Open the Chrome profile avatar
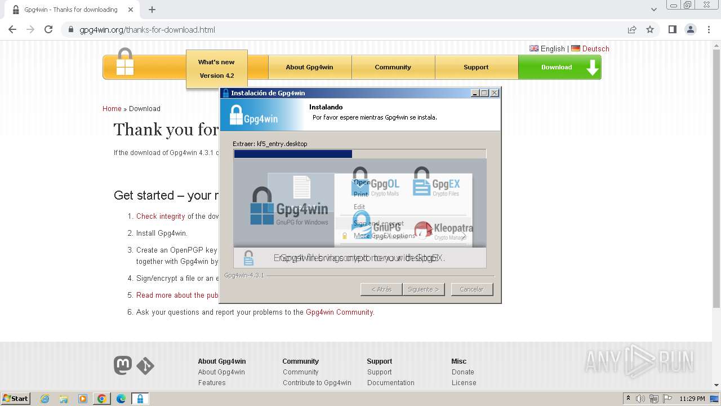Viewport: 721px width, 406px height. coord(690,29)
